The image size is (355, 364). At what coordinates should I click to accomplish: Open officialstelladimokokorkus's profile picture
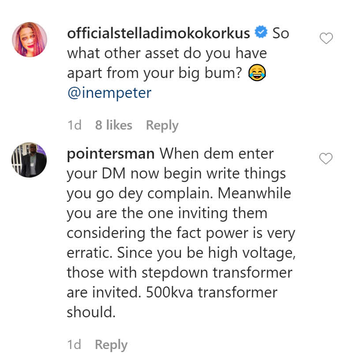(x=29, y=40)
